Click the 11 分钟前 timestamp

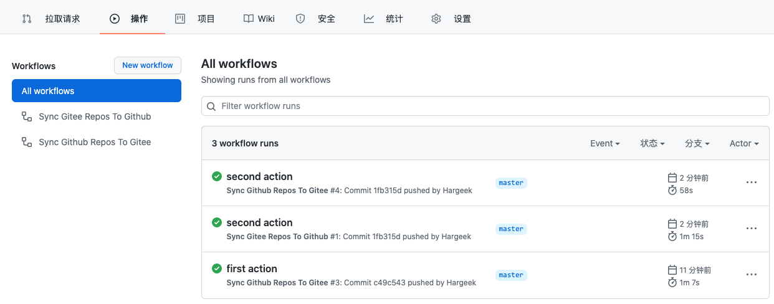695,270
